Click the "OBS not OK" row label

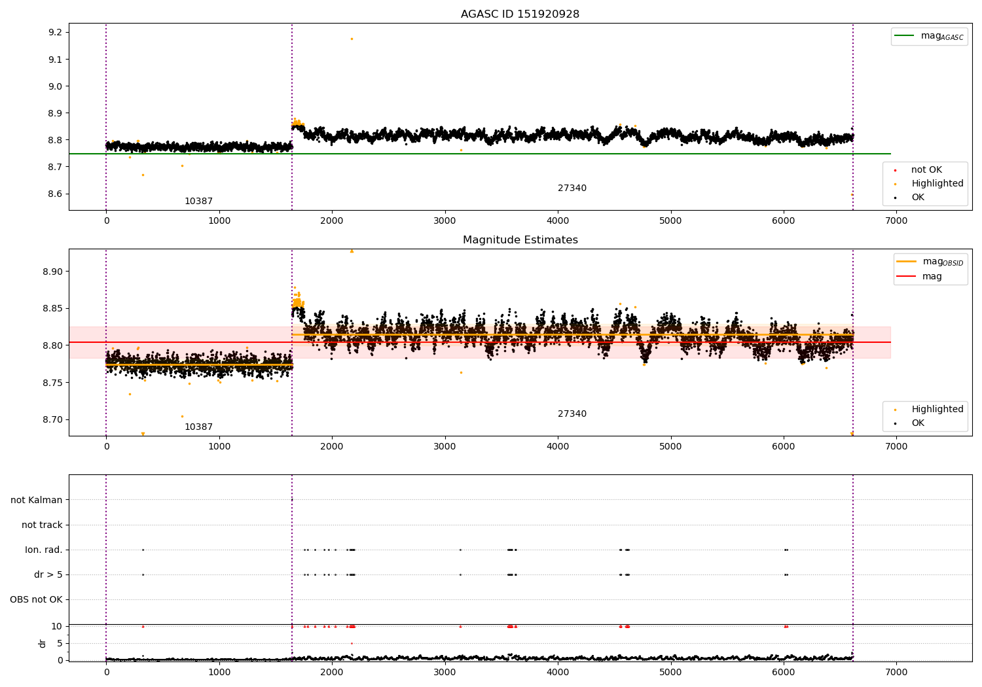tap(36, 600)
